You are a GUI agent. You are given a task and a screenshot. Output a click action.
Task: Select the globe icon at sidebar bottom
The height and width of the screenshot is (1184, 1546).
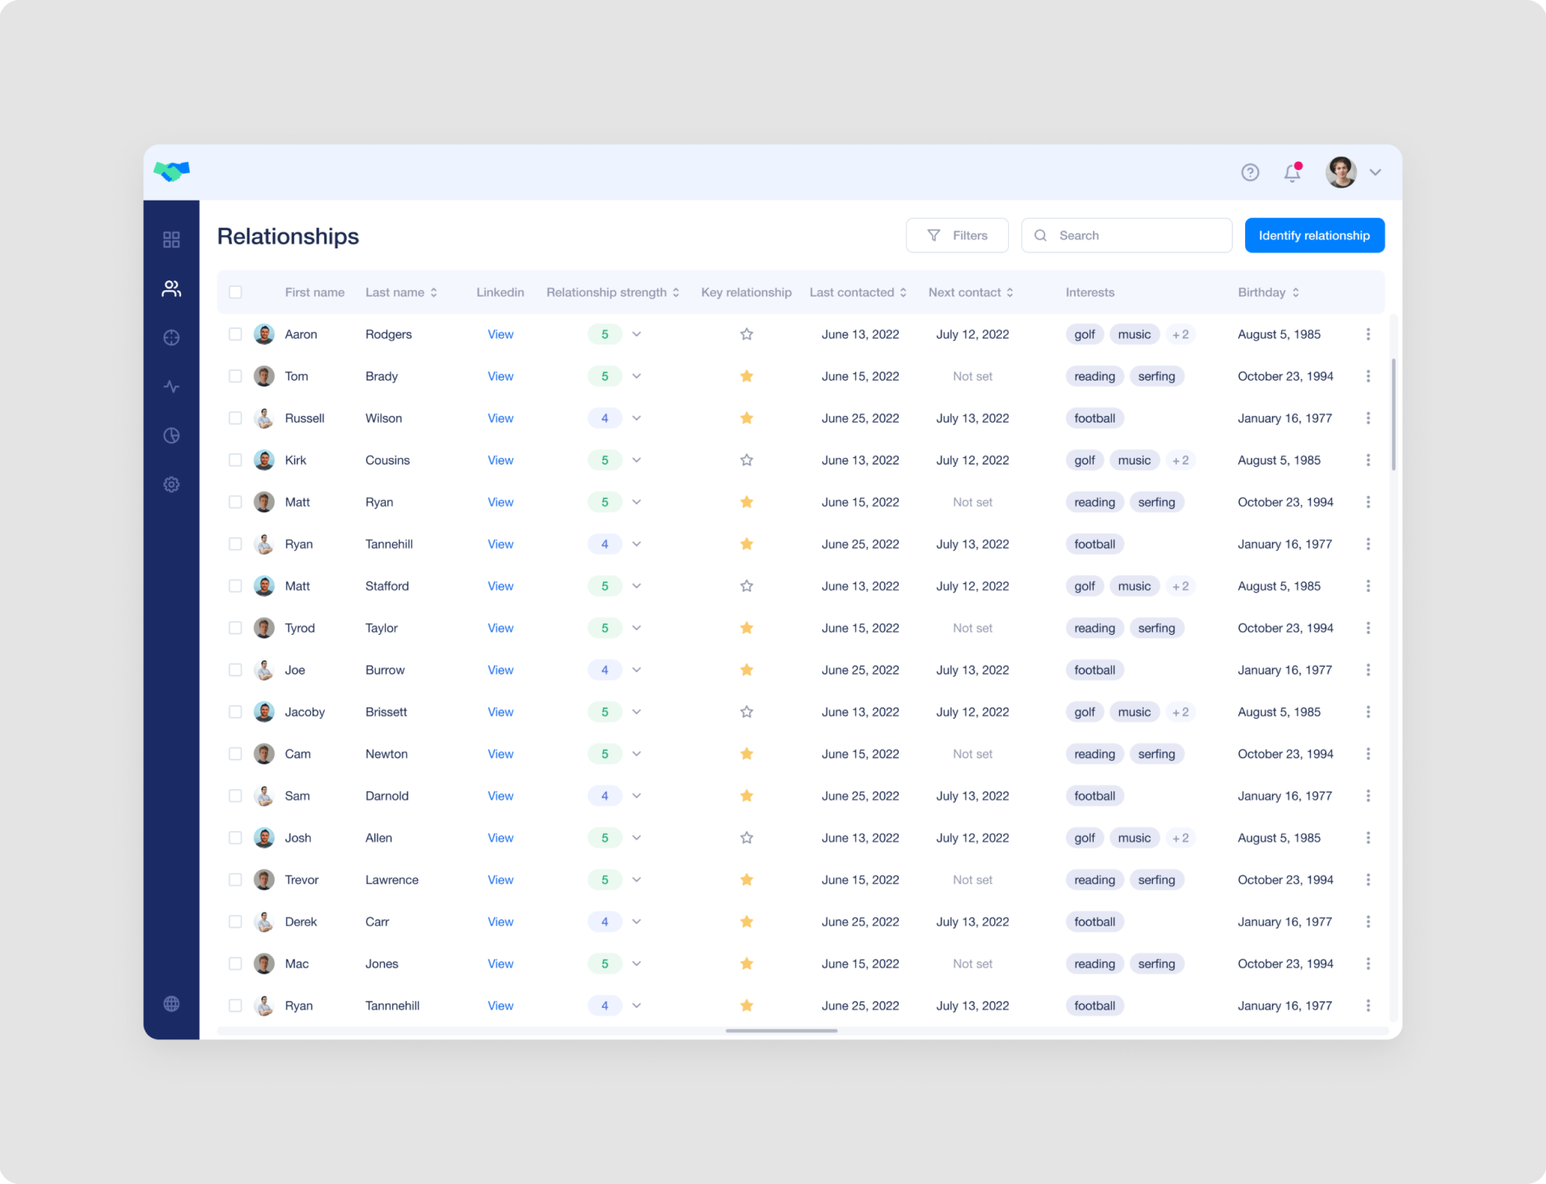click(171, 1004)
